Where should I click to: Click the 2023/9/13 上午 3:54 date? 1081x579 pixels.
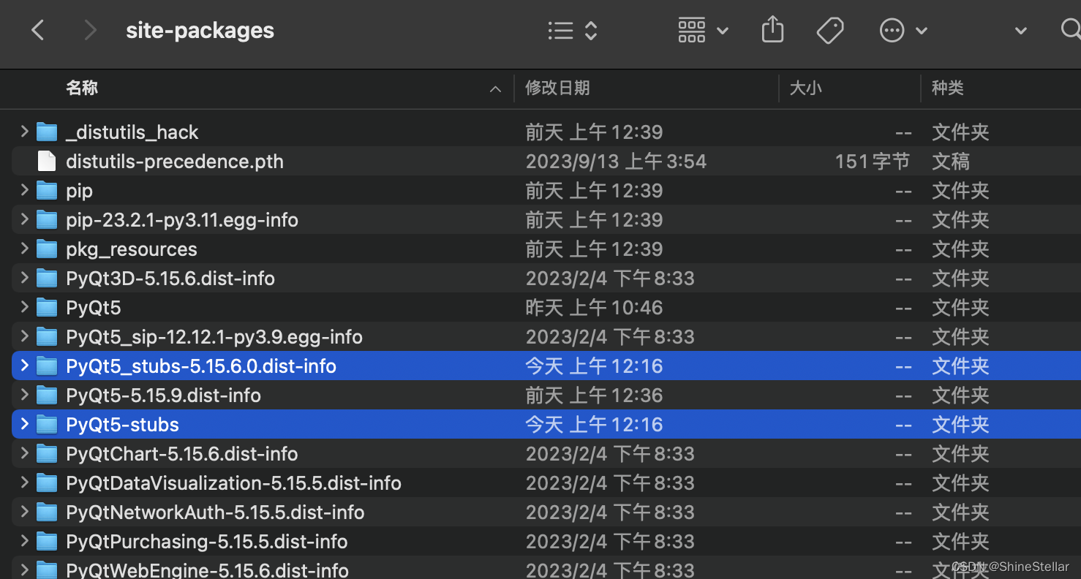point(616,162)
